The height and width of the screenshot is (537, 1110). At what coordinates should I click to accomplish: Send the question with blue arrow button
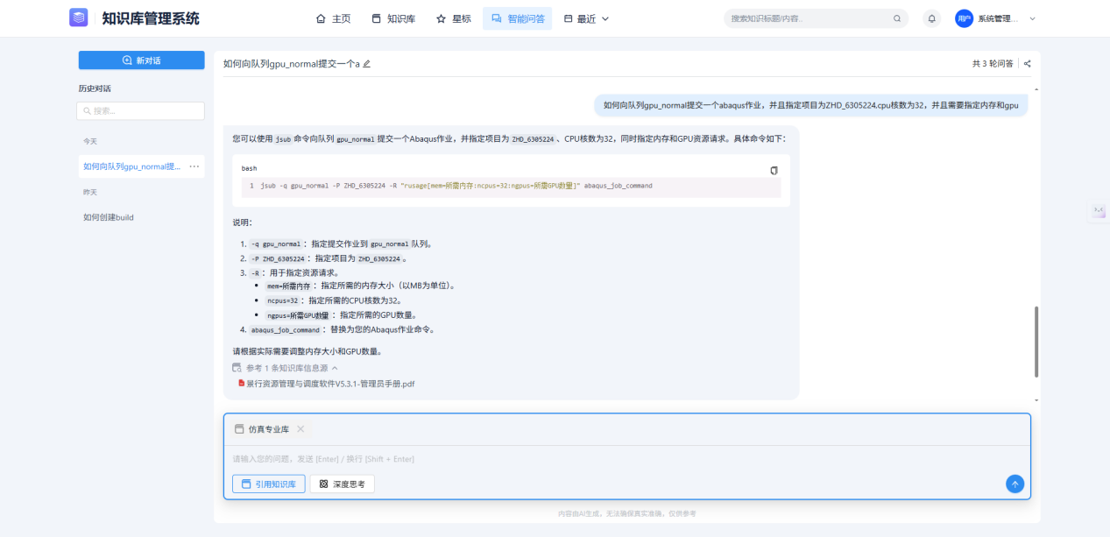[1015, 484]
